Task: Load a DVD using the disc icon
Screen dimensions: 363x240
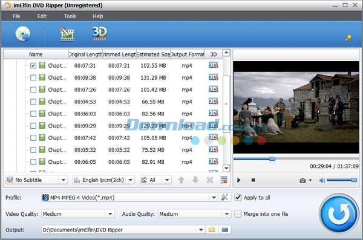Action: (23, 34)
